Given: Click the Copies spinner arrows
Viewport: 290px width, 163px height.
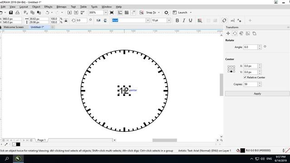Looking at the screenshot, I should point(260,84).
